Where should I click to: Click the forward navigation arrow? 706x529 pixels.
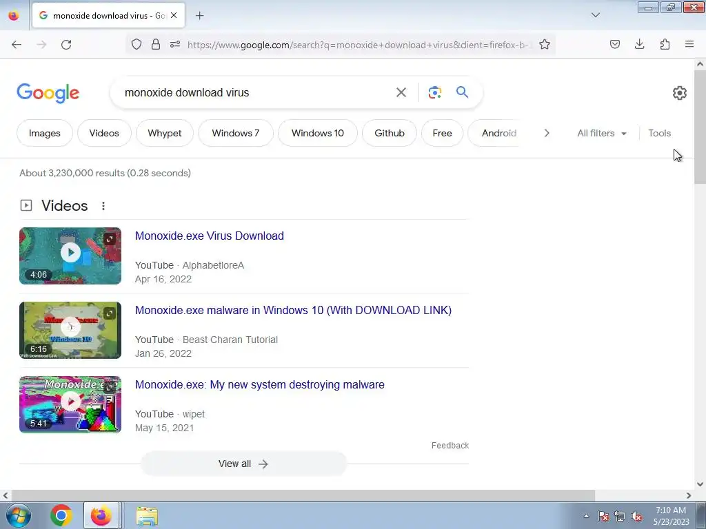point(41,45)
